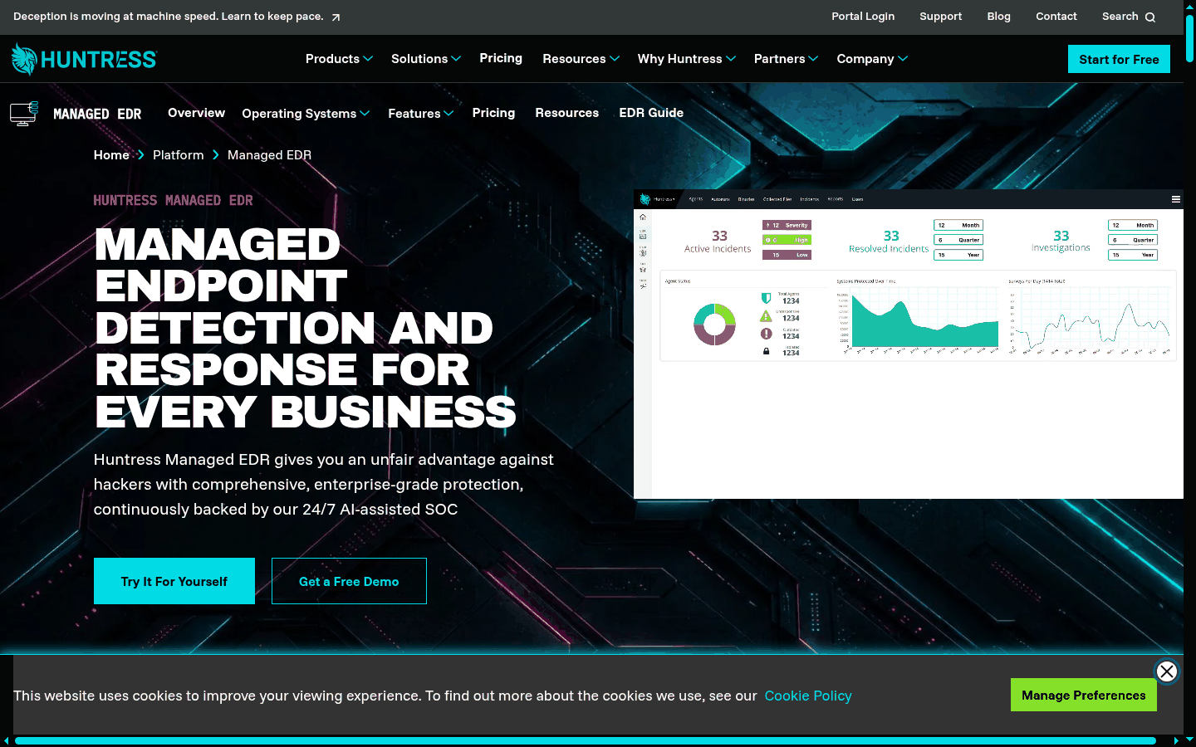
Task: Expand the Why Huntress dropdown
Action: click(x=686, y=59)
